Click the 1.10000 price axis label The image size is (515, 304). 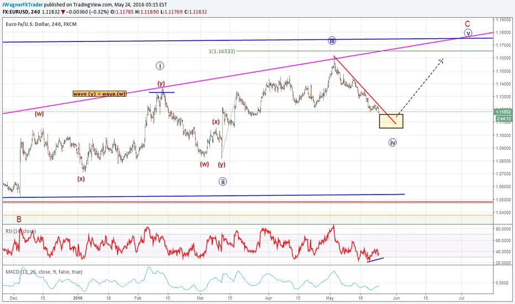coord(503,135)
